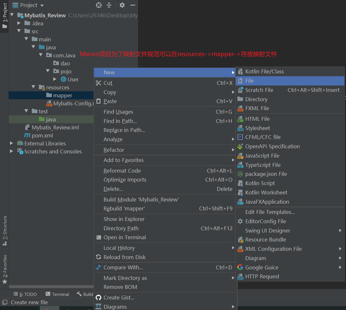The height and width of the screenshot is (310, 346).
Task: Open Google Guice submenu
Action: click(290, 267)
